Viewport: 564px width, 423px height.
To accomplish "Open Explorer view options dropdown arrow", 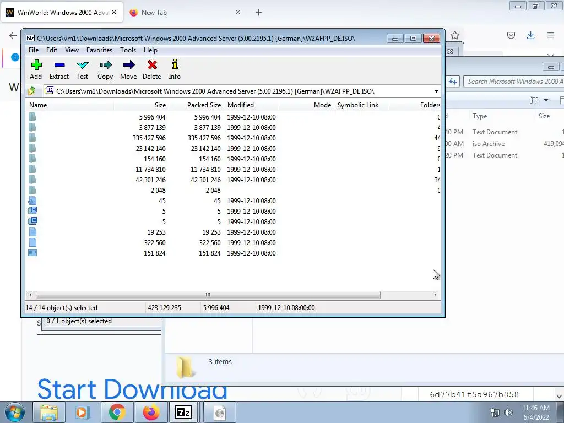I will 546,100.
